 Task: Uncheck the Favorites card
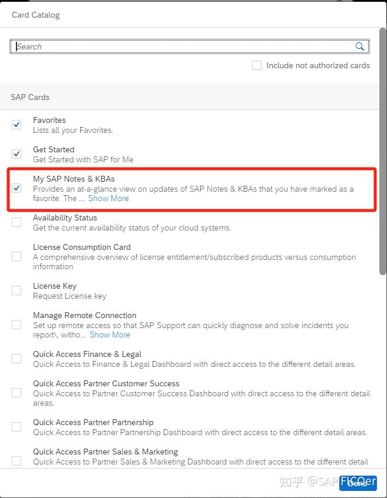(16, 125)
